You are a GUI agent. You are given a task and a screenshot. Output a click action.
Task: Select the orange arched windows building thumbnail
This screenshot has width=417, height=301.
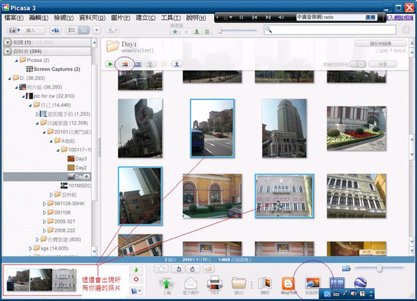212,196
